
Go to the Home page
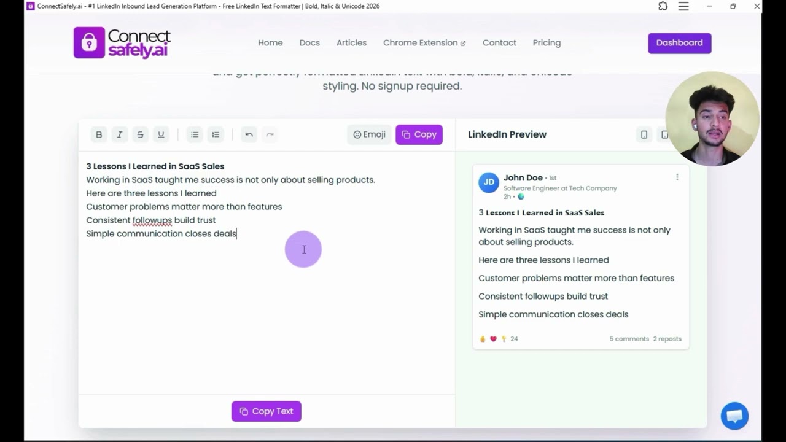270,43
